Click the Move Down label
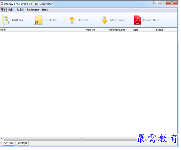This screenshot has height=150, width=181. (x=117, y=20)
